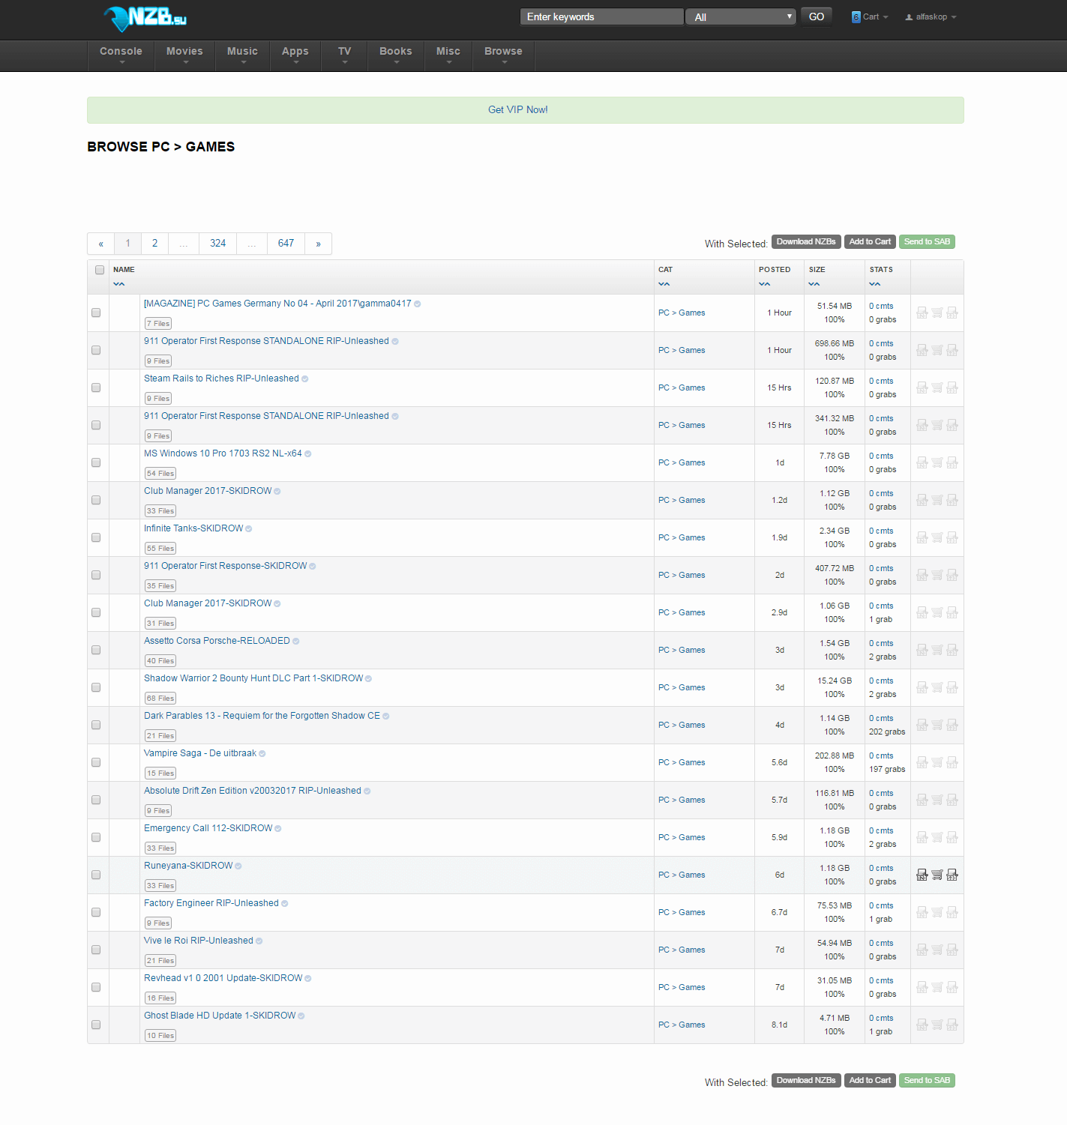Blue cart count icon in header

click(856, 16)
